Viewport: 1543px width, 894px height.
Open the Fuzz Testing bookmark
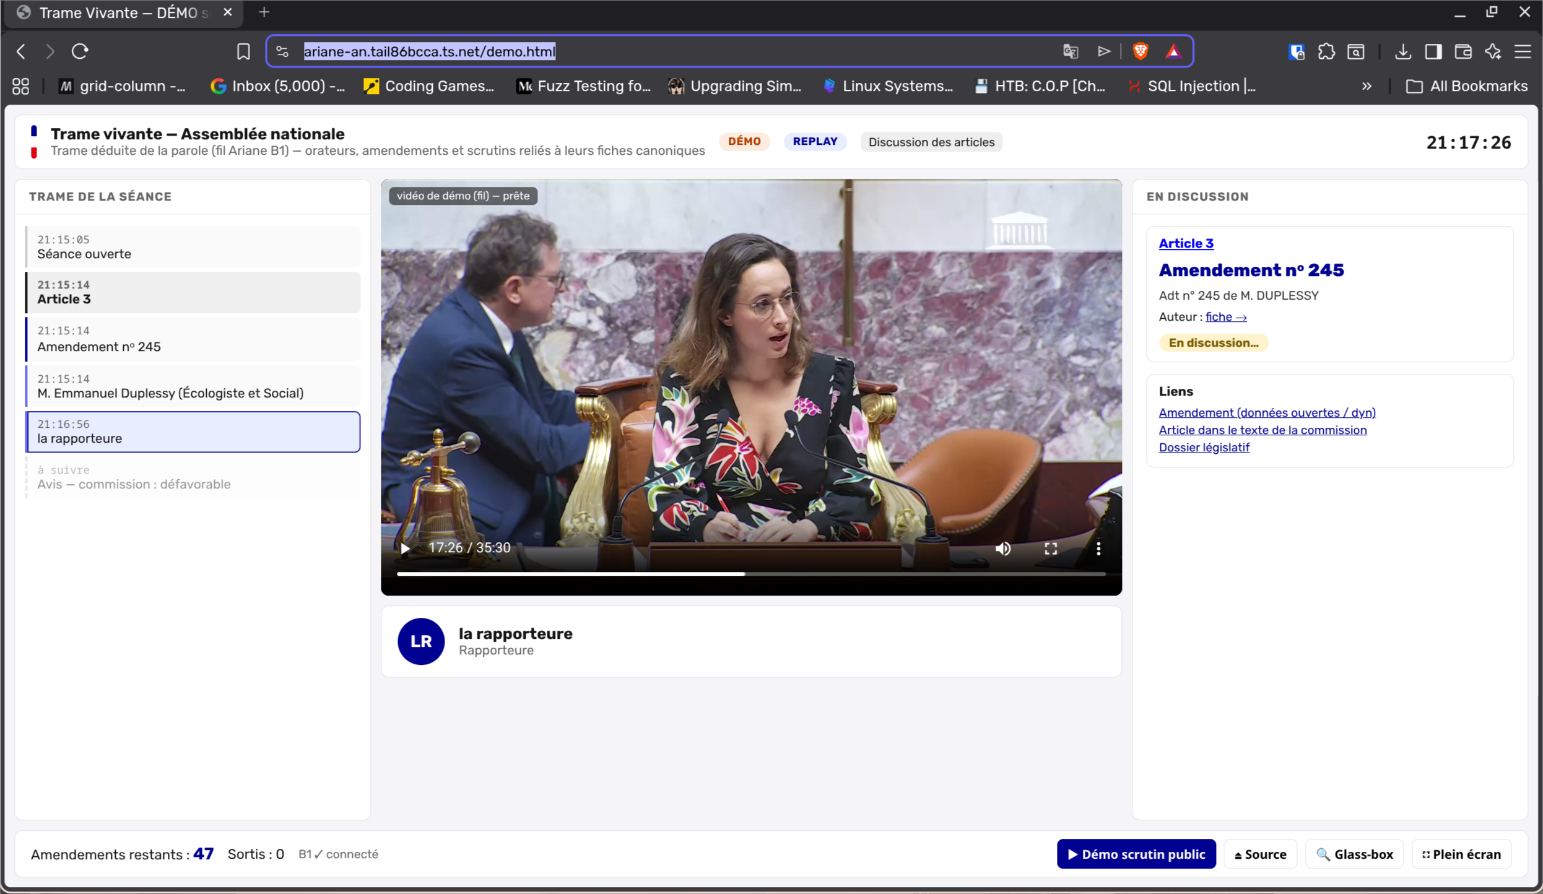tap(584, 86)
